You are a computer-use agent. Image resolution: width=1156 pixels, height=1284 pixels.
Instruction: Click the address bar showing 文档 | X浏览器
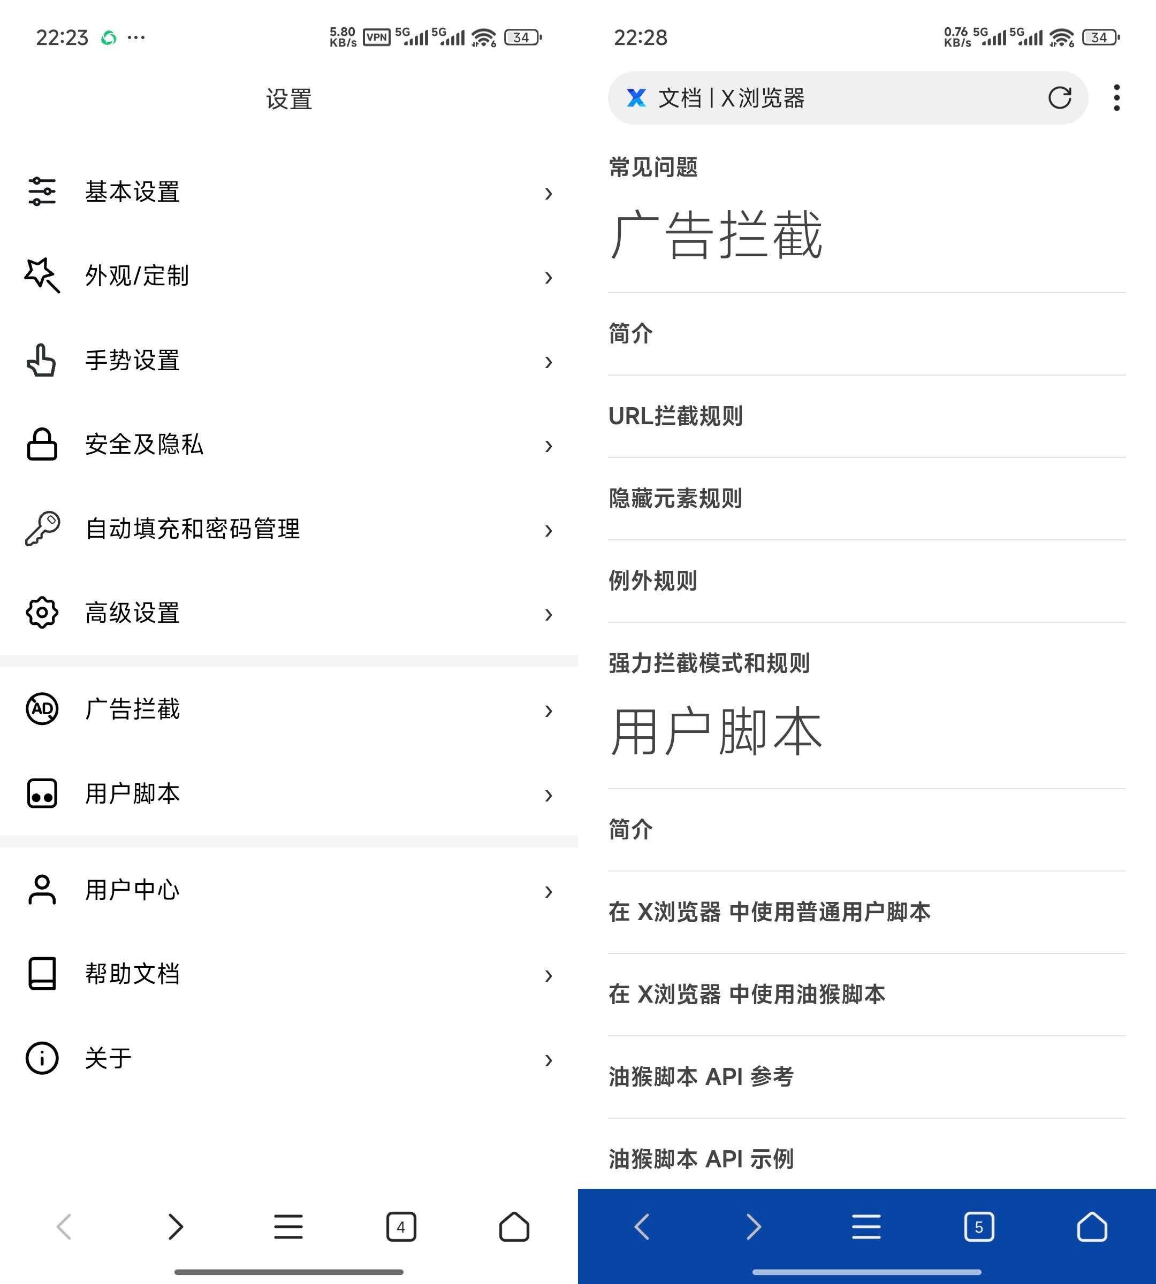848,98
